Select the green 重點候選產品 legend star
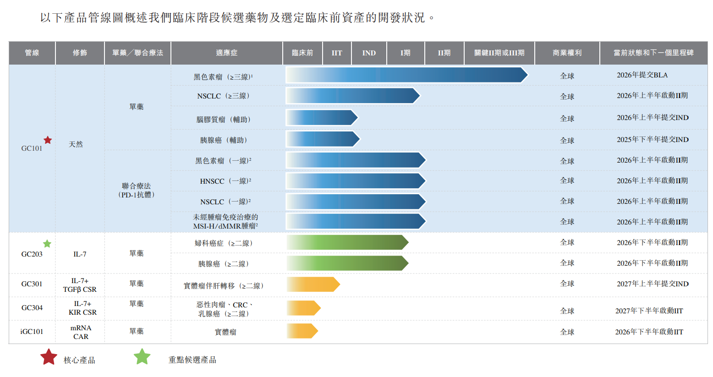The height and width of the screenshot is (377, 713). point(142,357)
